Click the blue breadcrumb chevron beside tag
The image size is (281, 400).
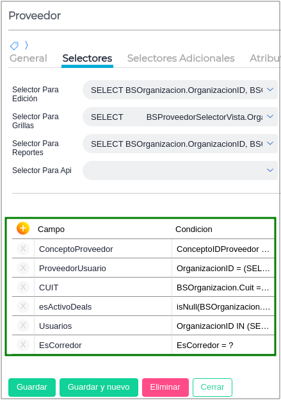tap(26, 45)
